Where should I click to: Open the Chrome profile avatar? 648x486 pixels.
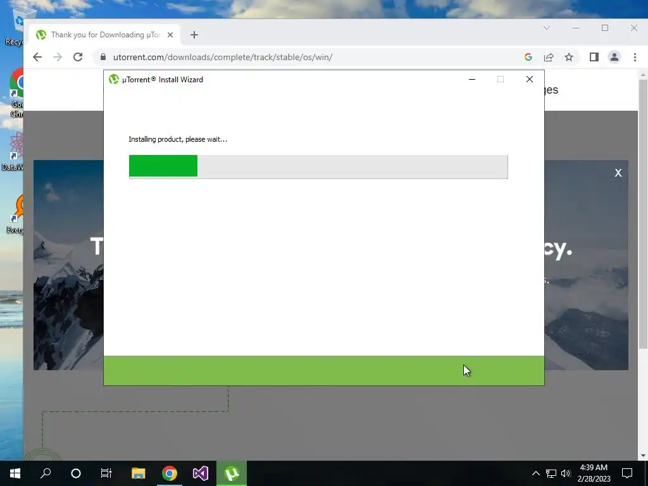point(614,57)
